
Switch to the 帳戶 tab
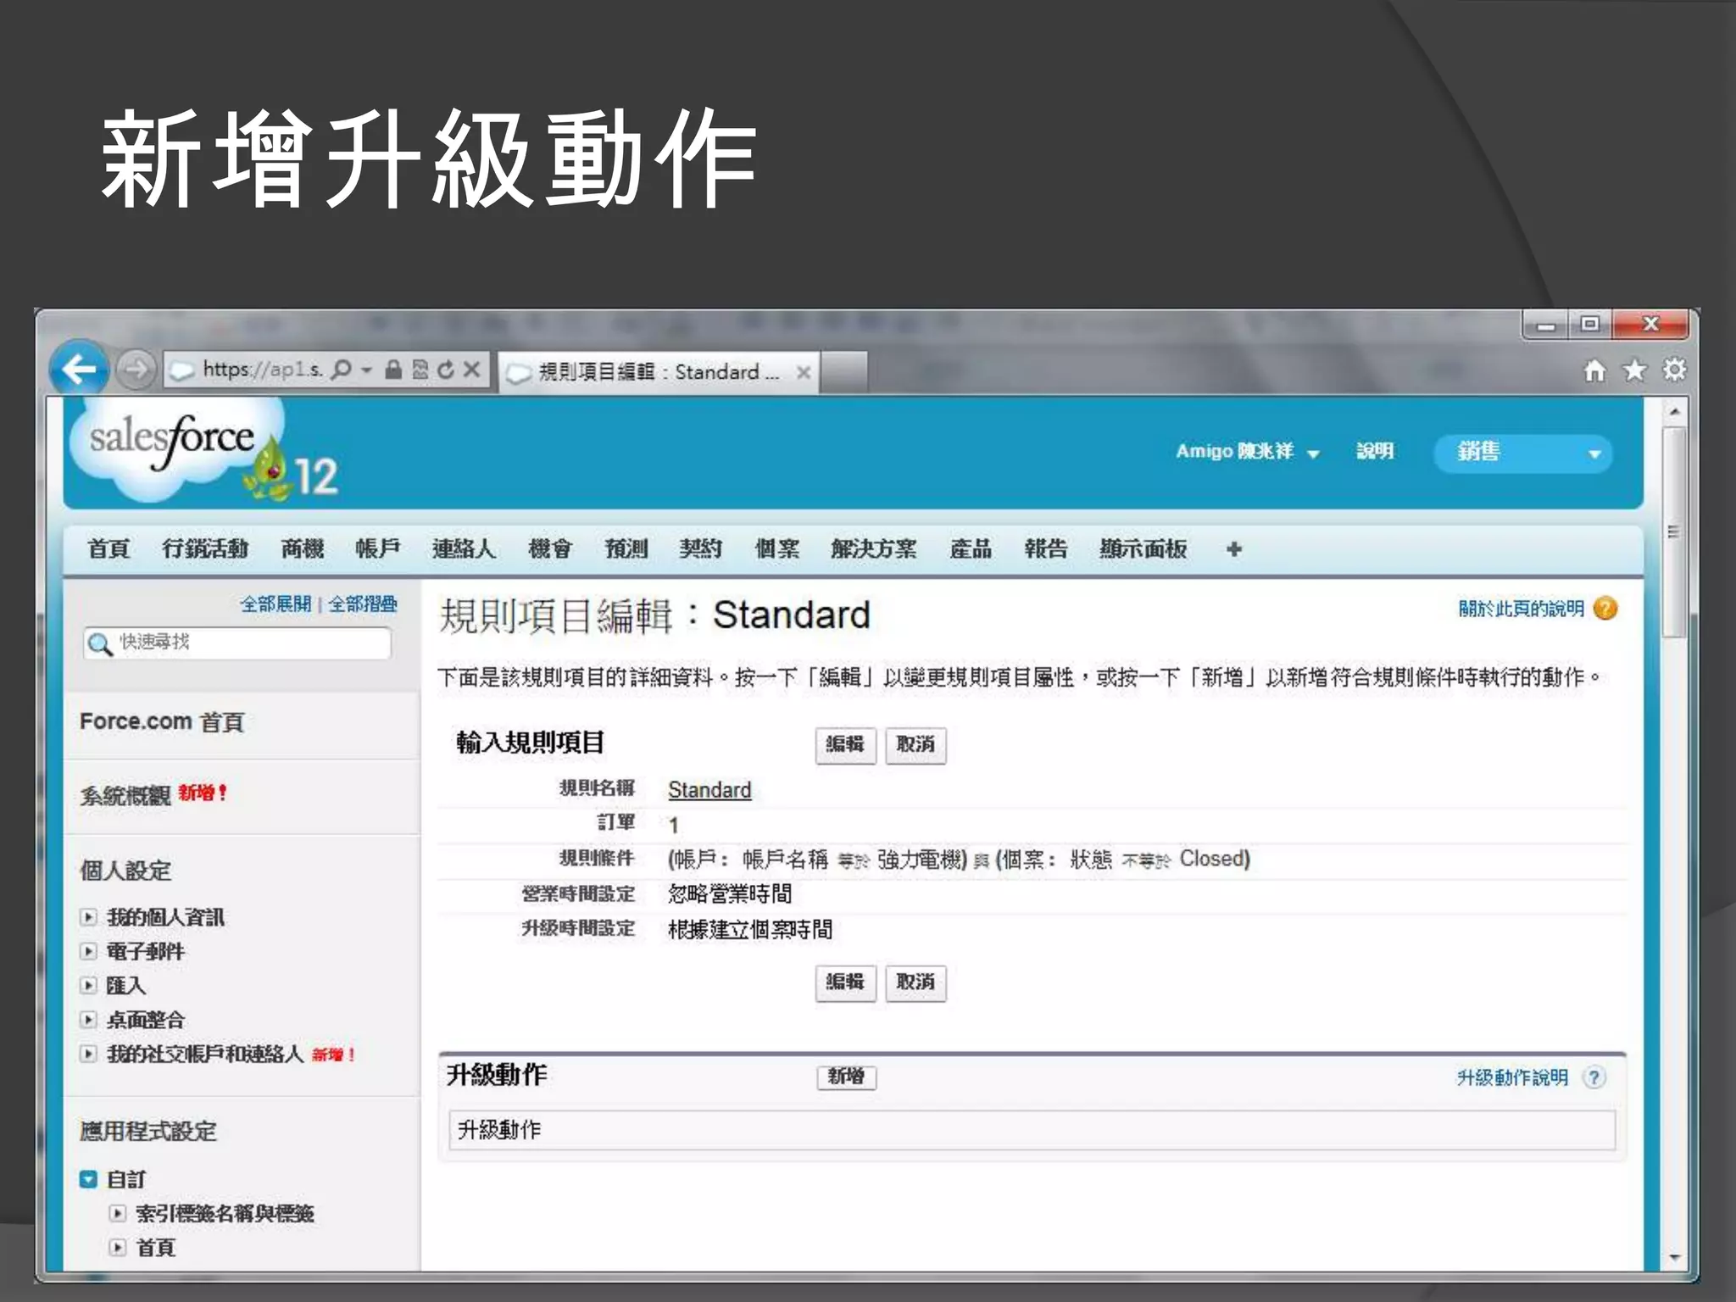click(378, 549)
